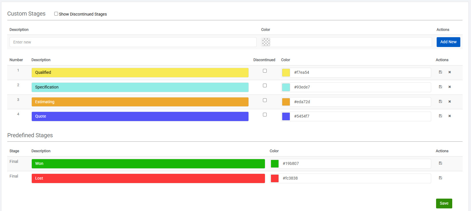Save the Estimating stage row
Image resolution: width=471 pixels, height=211 pixels.
[440, 101]
